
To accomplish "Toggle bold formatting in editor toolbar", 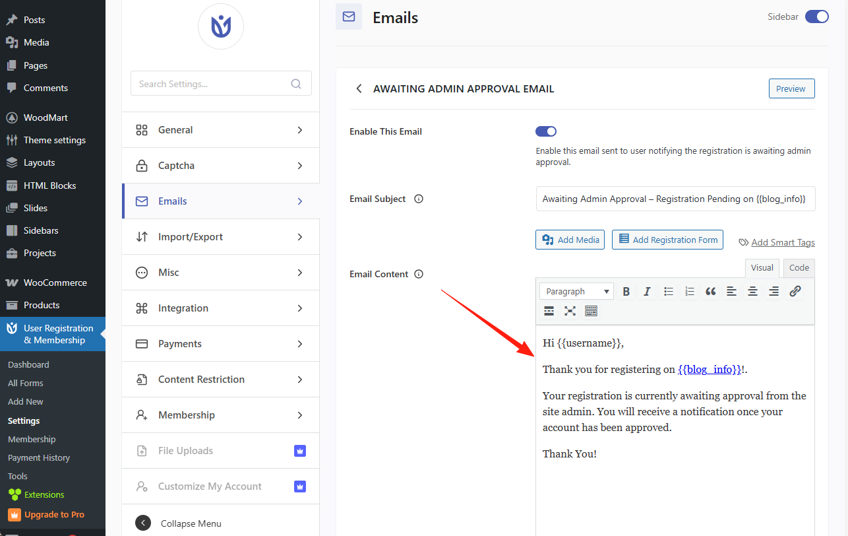I will coord(626,291).
